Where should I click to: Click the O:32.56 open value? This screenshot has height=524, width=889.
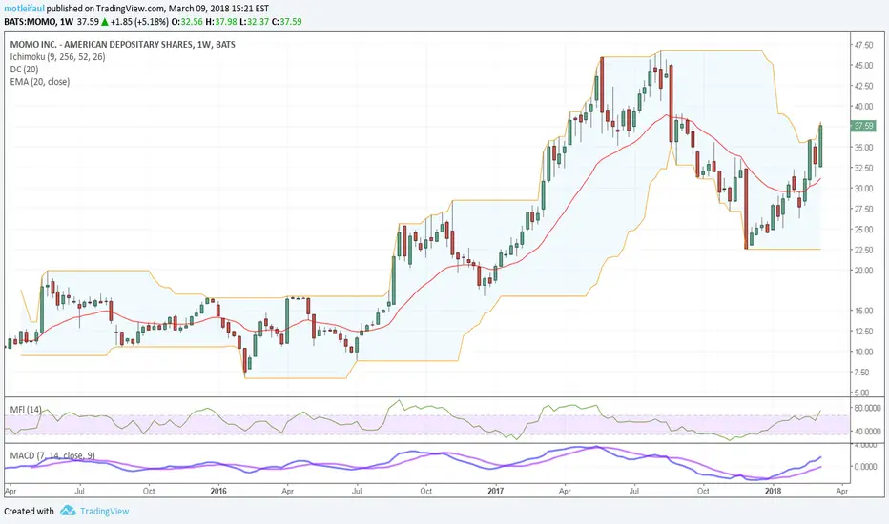point(187,22)
